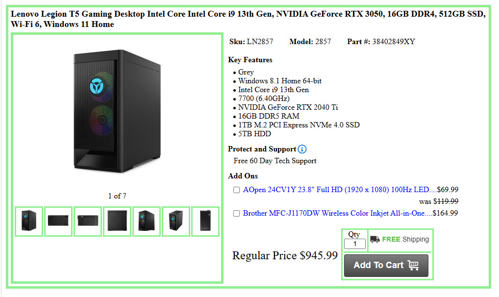
Task: Click the FREE Shipping label
Action: [x=405, y=239]
